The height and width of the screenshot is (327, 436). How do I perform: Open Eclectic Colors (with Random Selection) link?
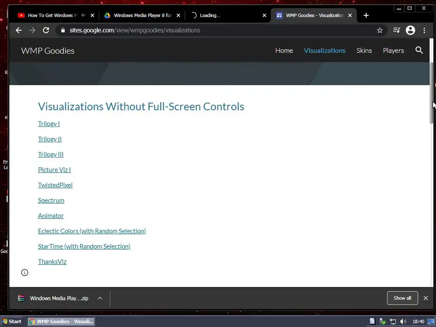click(x=92, y=231)
